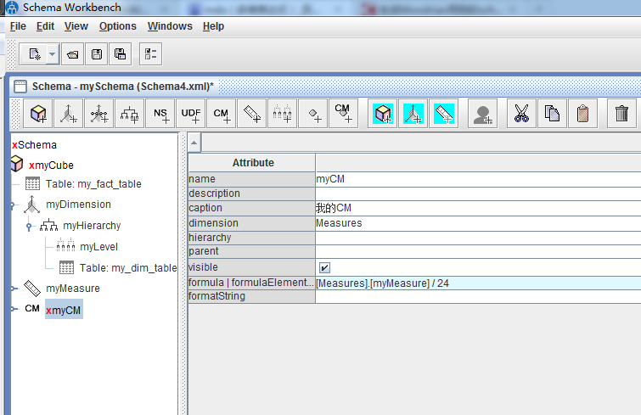This screenshot has height=415, width=641.
Task: Toggle the visible checkbox
Action: [324, 267]
